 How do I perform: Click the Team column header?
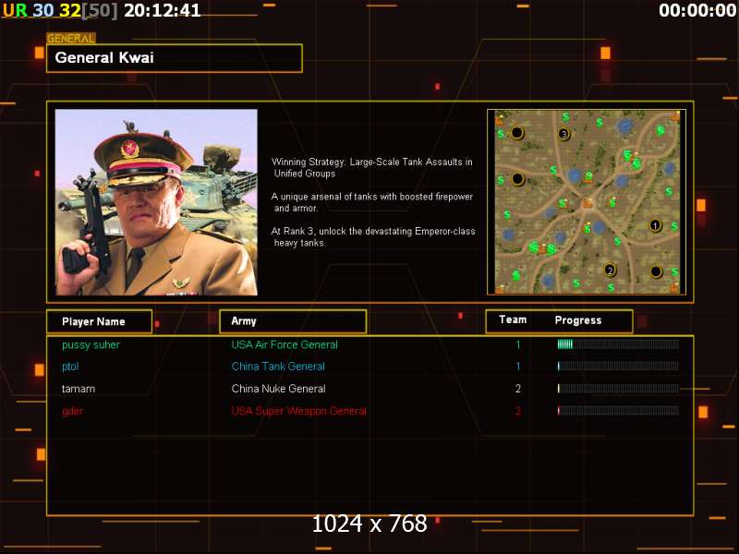coord(513,320)
